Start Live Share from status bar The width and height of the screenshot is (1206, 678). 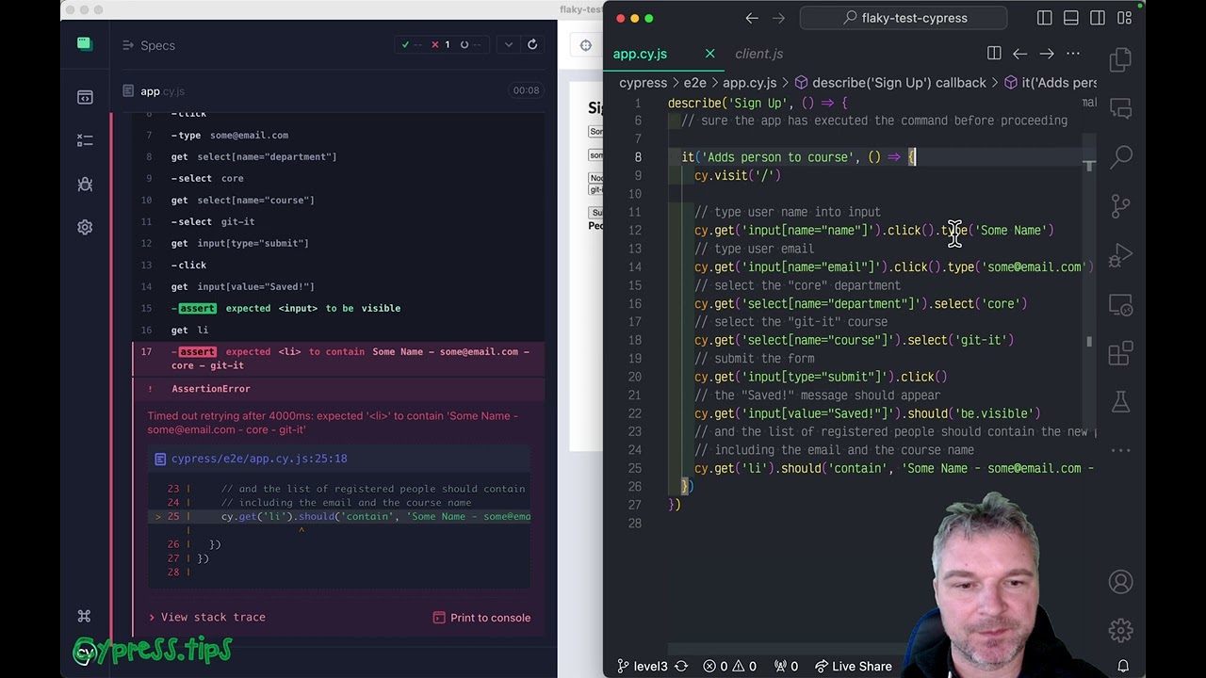pos(853,666)
